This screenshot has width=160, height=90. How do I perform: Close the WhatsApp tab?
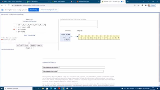coord(49,2)
